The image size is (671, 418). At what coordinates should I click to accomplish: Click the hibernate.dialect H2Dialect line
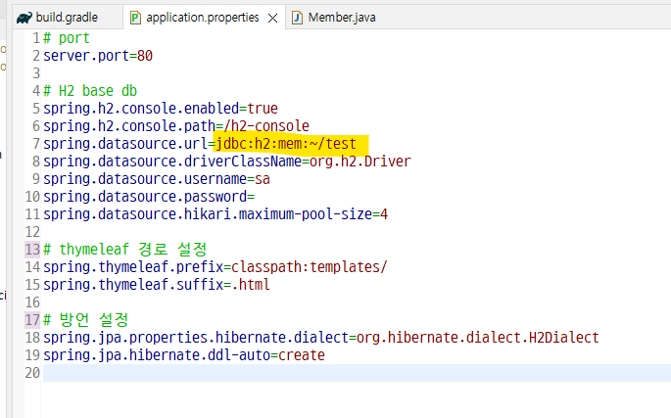[321, 338]
